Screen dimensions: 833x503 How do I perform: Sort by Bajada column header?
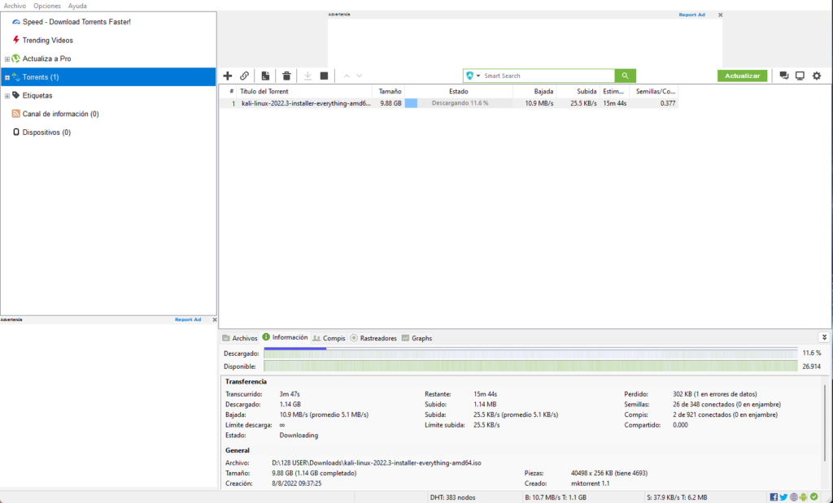click(x=534, y=91)
